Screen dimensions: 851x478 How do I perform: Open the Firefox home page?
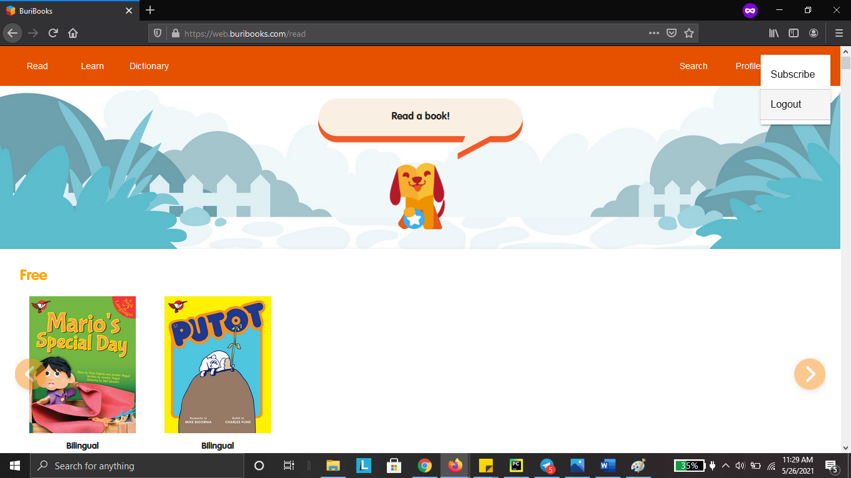[73, 33]
